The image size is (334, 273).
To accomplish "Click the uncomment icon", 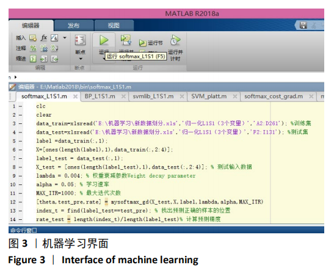I will (x=44, y=48).
